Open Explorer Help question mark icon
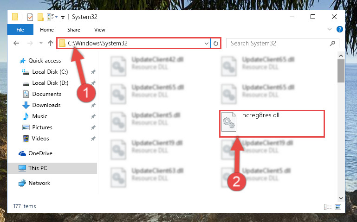Viewport: 357px width, 222px height. (x=339, y=29)
